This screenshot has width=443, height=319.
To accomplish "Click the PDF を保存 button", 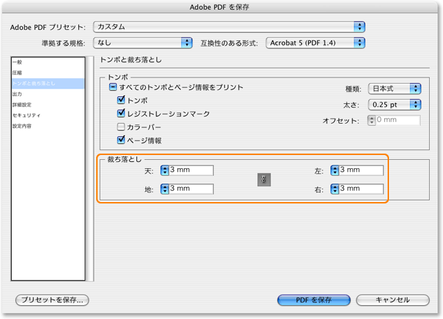I will [314, 300].
